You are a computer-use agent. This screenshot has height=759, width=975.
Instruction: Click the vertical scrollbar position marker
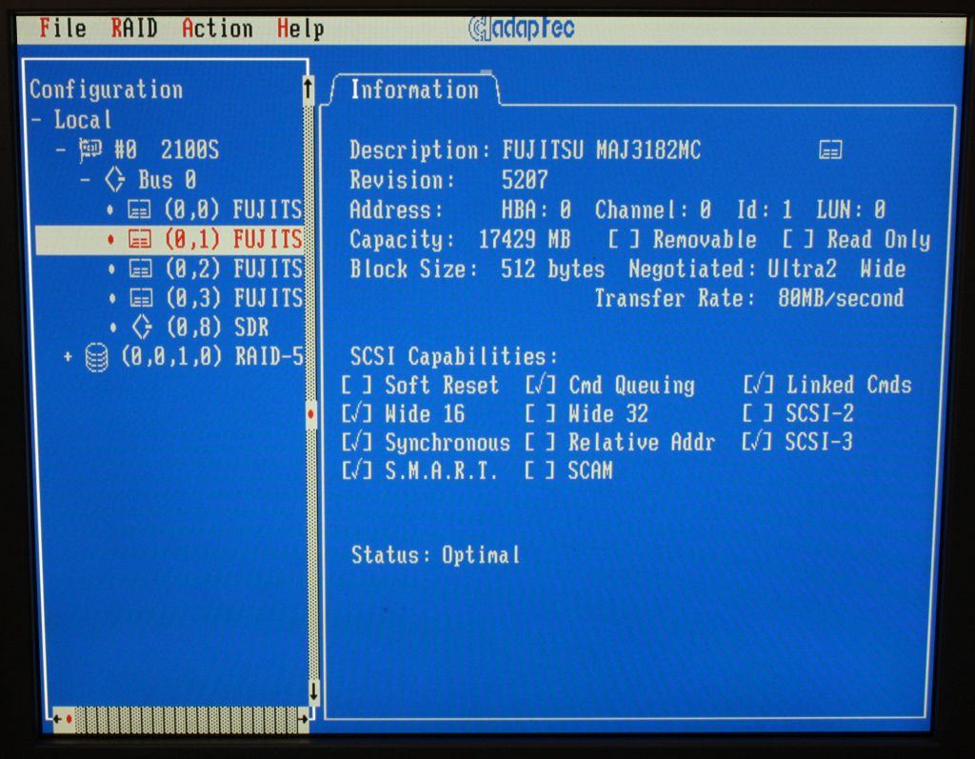coord(311,413)
